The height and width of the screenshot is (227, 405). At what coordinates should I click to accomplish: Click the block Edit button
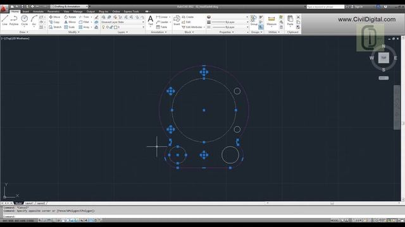[186, 22]
